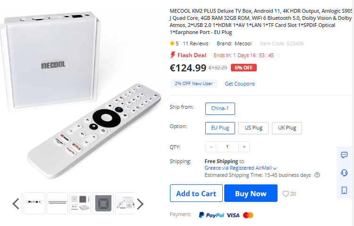Add item to wishlist heart icon

[x=286, y=194]
